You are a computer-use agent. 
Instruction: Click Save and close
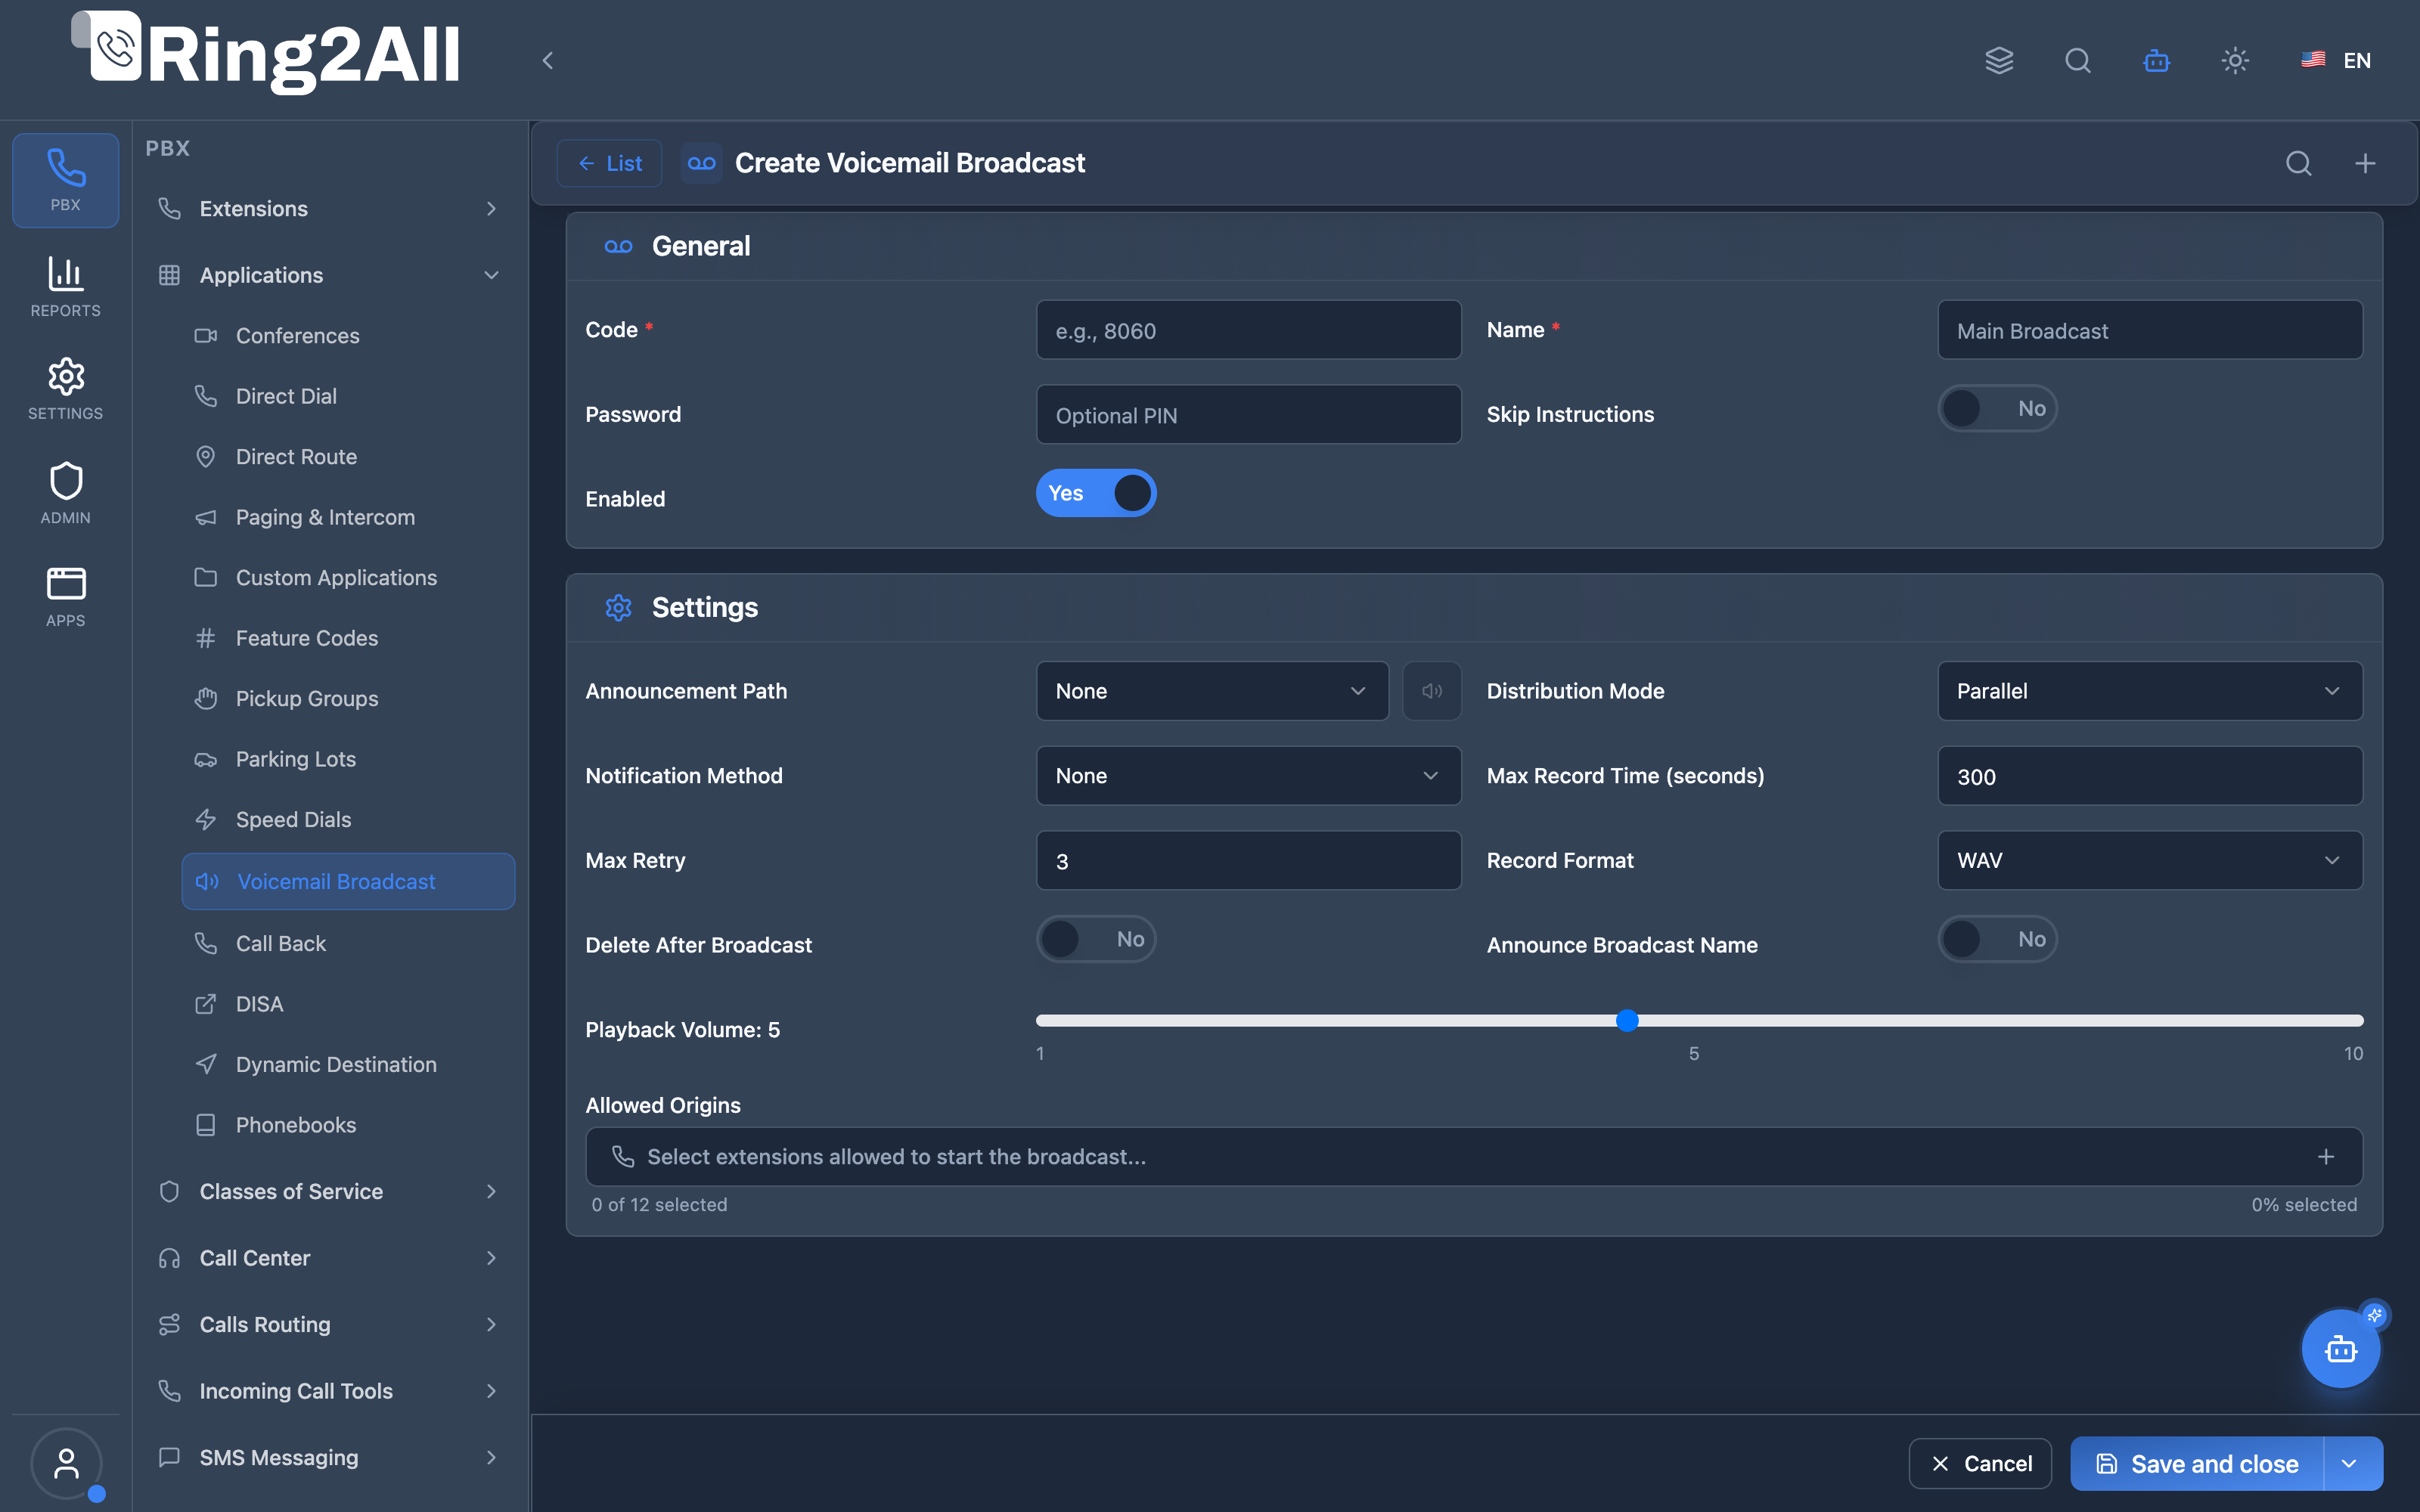(x=2197, y=1464)
